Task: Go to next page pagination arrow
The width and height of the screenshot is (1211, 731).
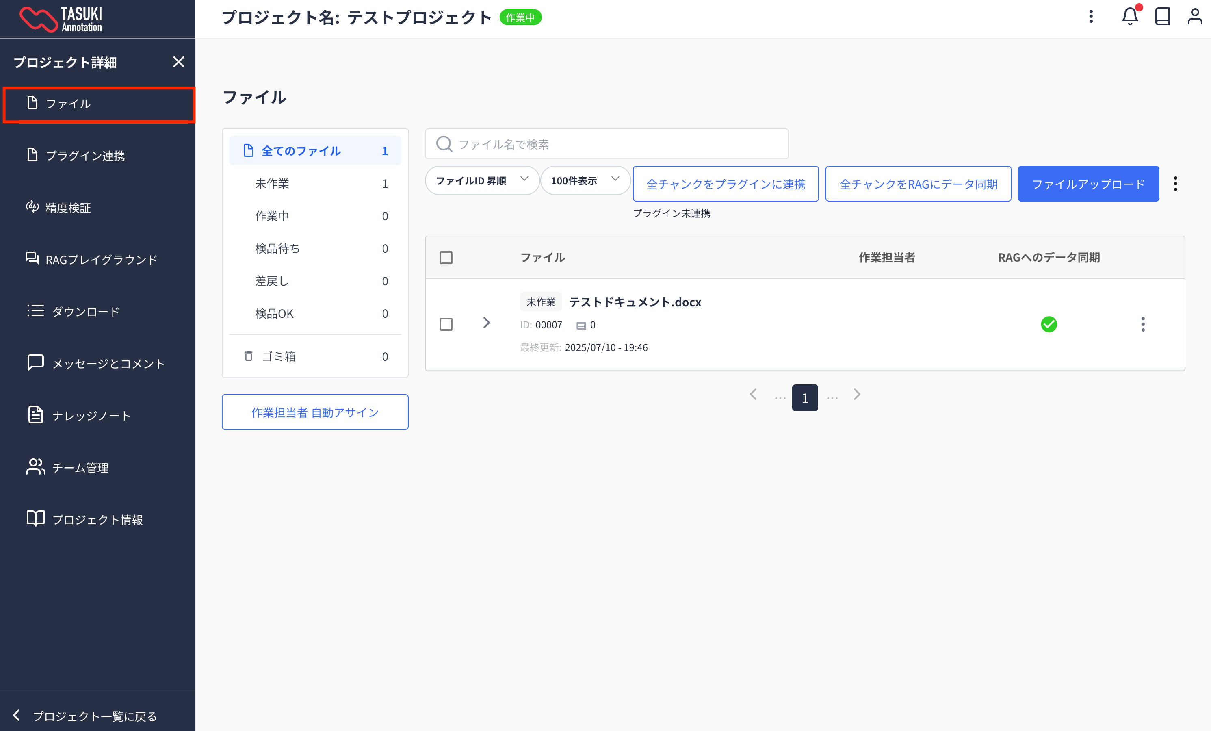Action: click(857, 394)
